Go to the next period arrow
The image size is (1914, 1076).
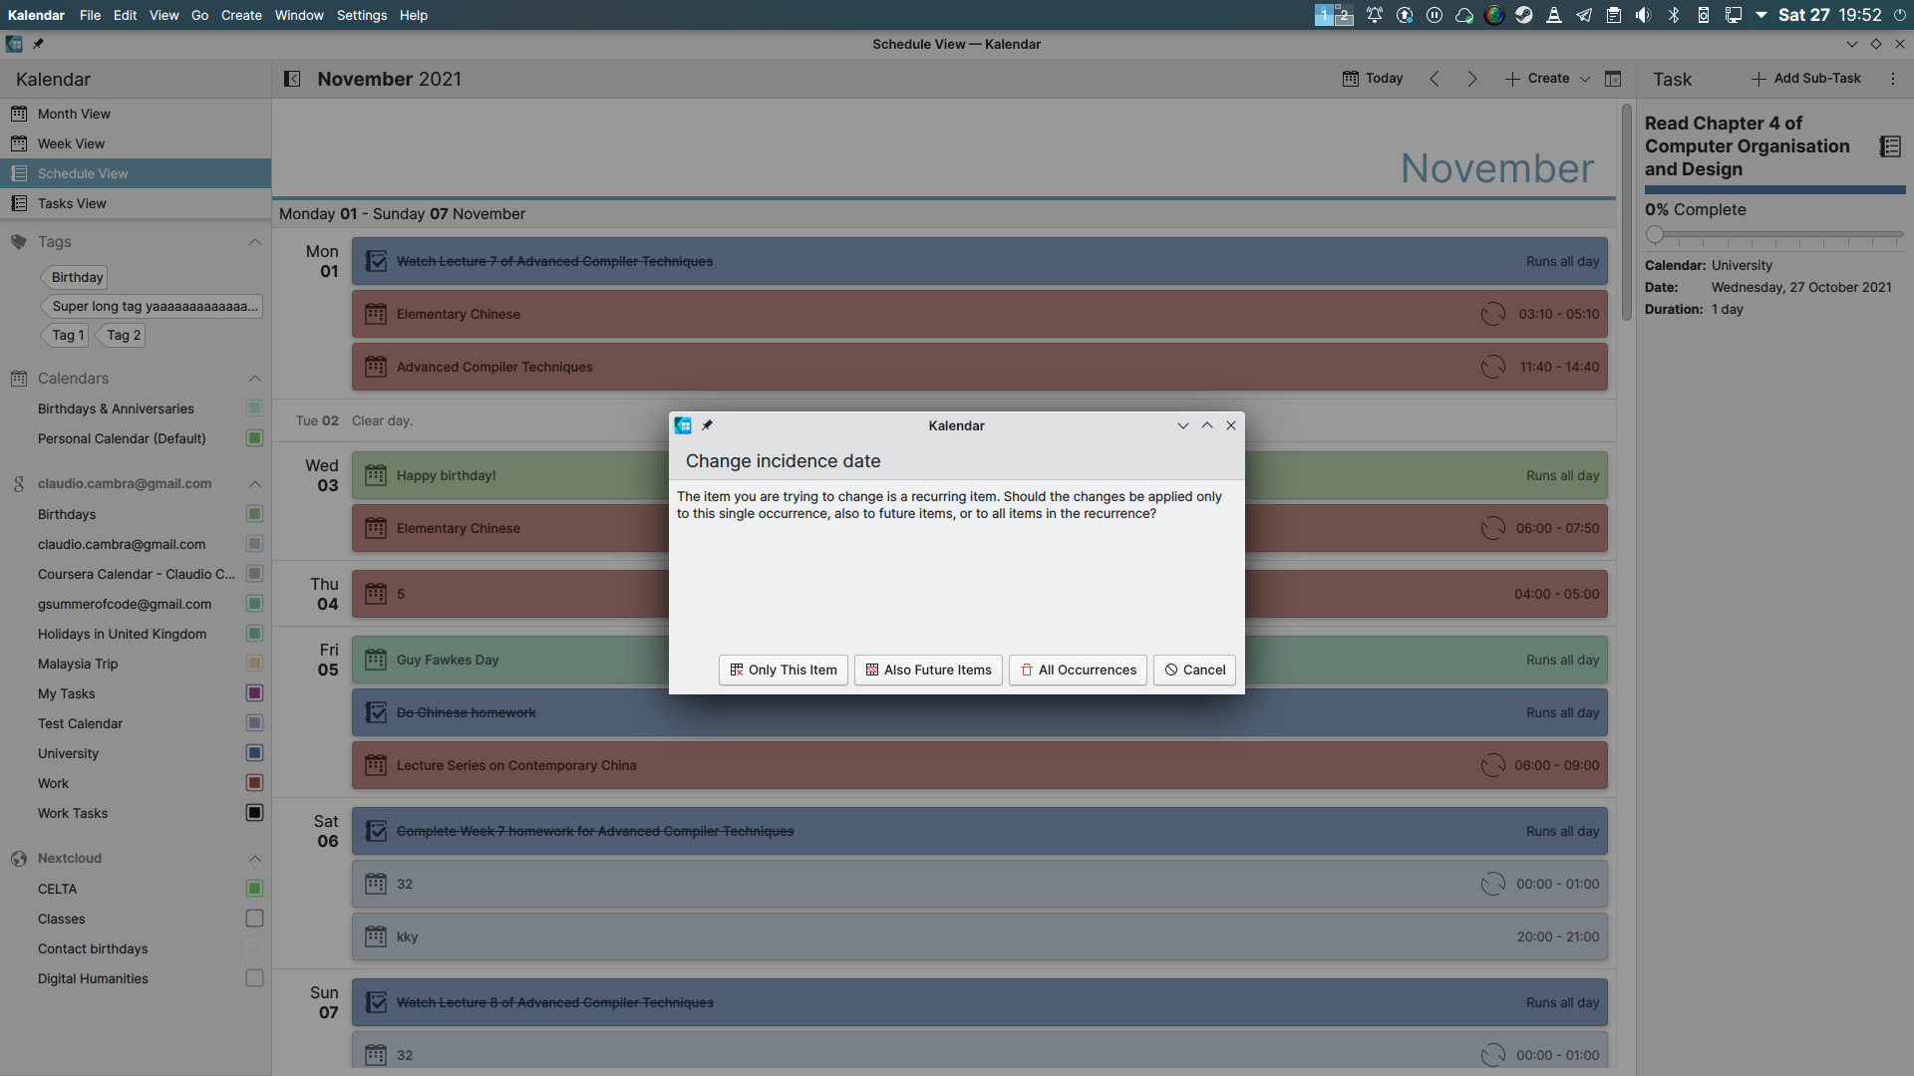1472,79
